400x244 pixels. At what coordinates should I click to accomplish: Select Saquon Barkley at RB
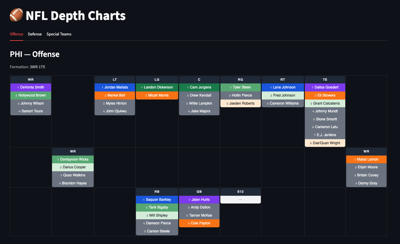pyautogui.click(x=157, y=200)
